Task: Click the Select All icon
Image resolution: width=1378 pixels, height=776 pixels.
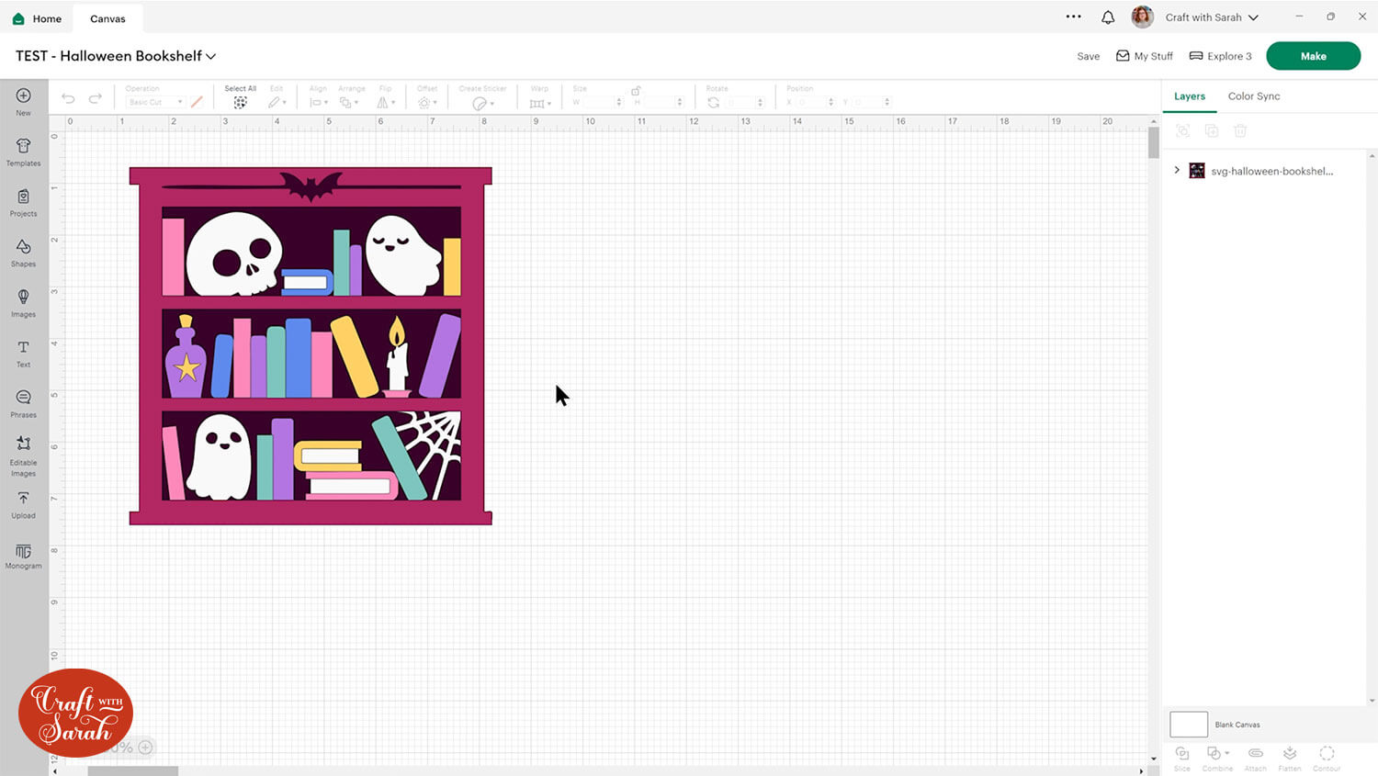Action: 240,102
